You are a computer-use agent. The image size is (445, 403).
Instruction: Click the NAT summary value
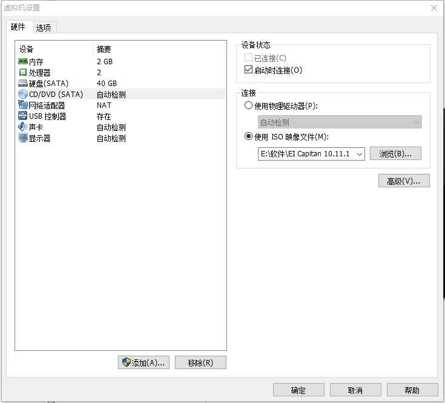click(104, 105)
